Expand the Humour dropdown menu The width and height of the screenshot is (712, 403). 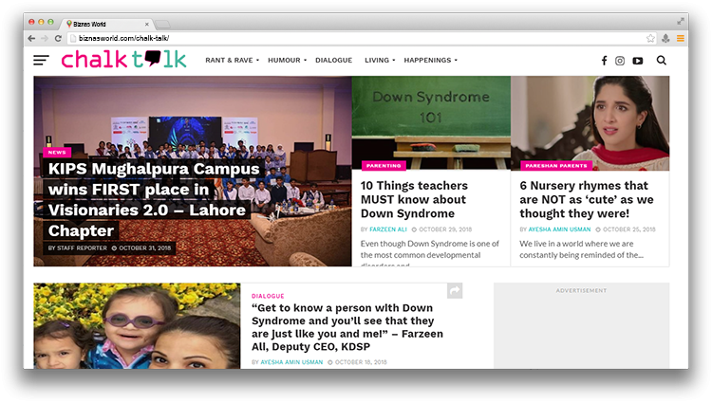pos(287,60)
